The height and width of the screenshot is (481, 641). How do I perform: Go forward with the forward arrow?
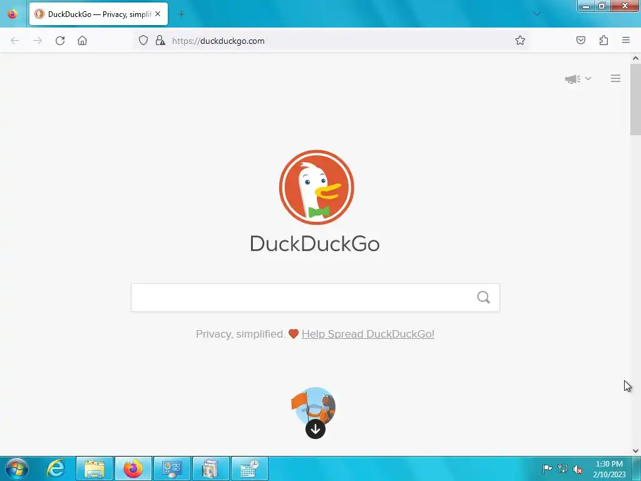(38, 41)
